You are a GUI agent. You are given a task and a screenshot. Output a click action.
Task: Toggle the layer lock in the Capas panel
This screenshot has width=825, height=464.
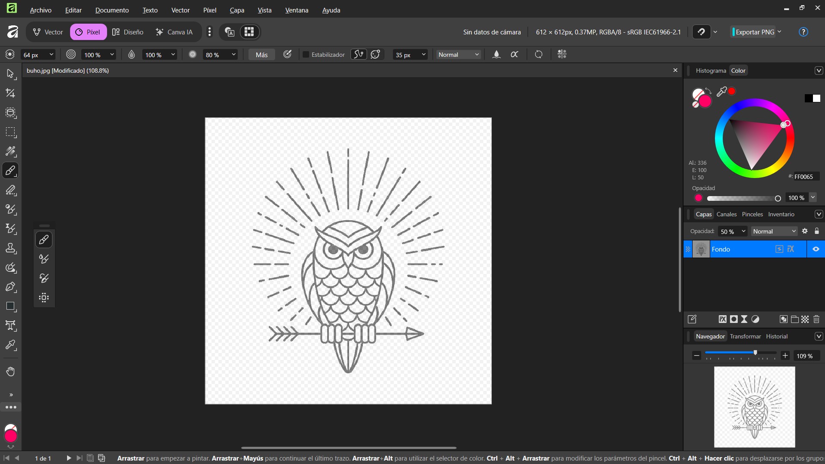817,231
